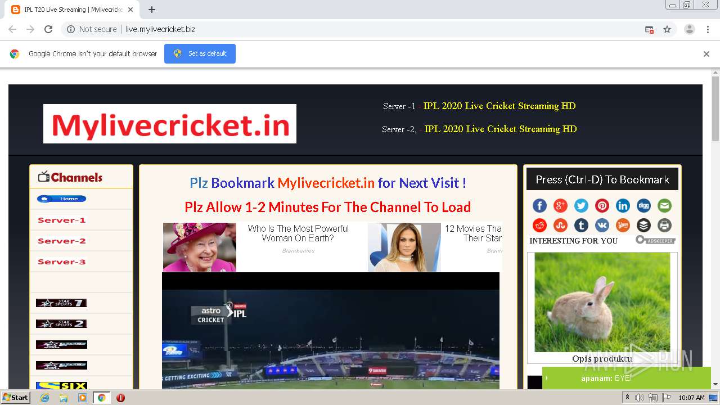Viewport: 720px width, 405px height.
Task: Share page on Reddit
Action: (539, 226)
